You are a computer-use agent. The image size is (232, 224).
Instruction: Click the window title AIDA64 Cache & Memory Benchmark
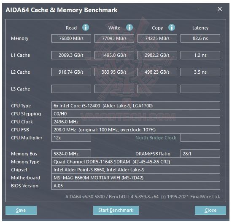[x=62, y=10]
